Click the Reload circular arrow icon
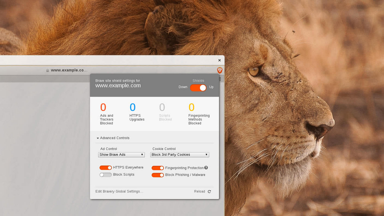This screenshot has width=384, height=216. coord(209,191)
